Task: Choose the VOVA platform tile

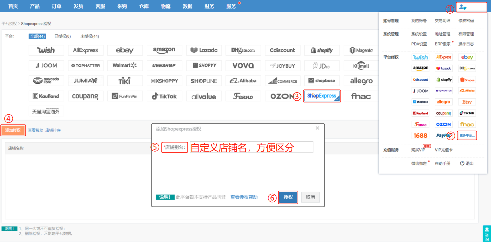Action: pos(243,66)
